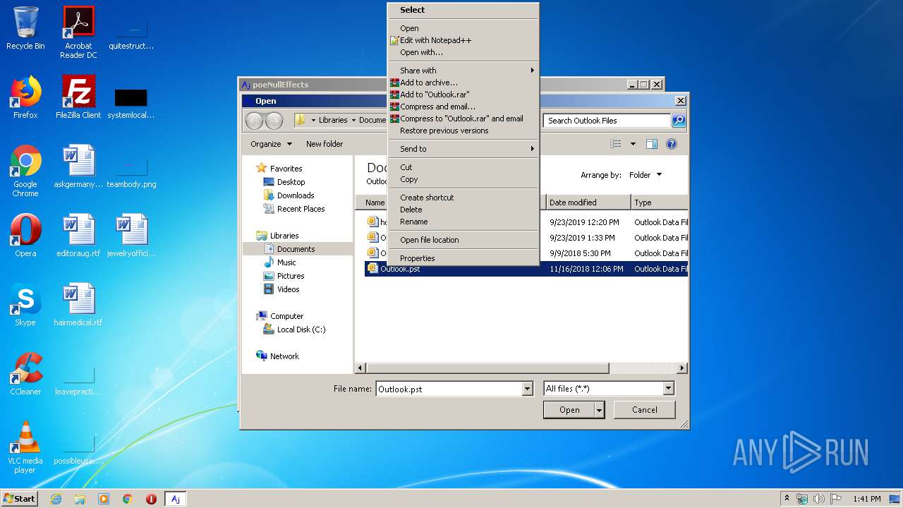Choose Add to "Outlook.rar"
This screenshot has height=508, width=903.
pyautogui.click(x=463, y=95)
